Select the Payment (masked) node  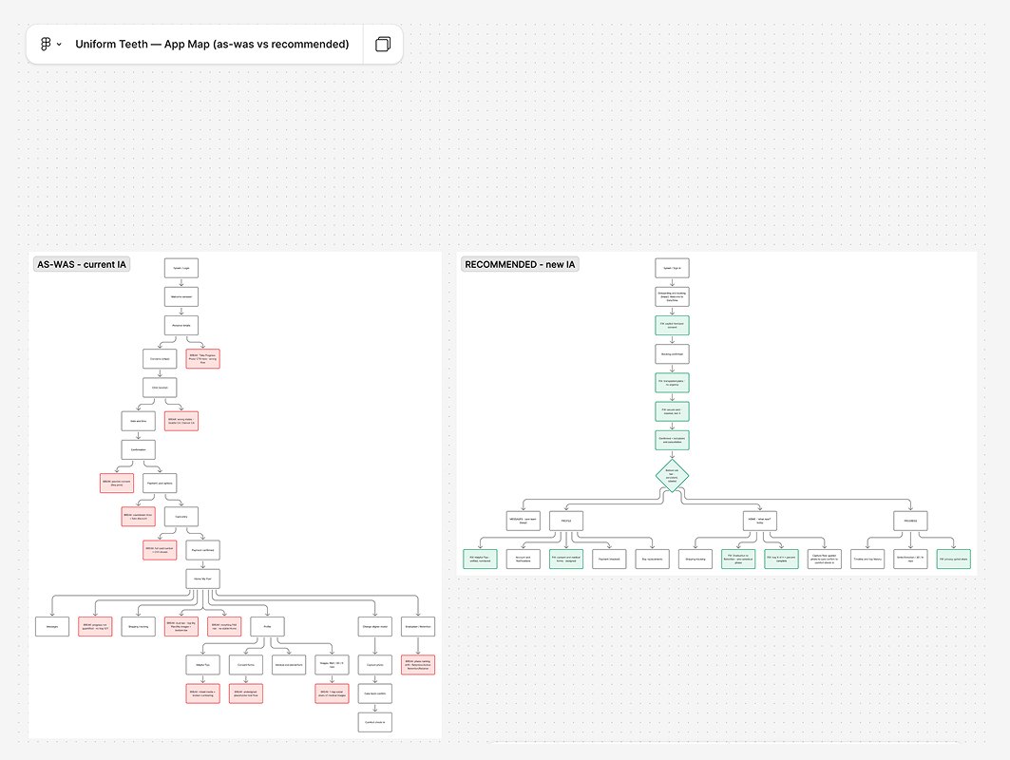click(x=609, y=559)
